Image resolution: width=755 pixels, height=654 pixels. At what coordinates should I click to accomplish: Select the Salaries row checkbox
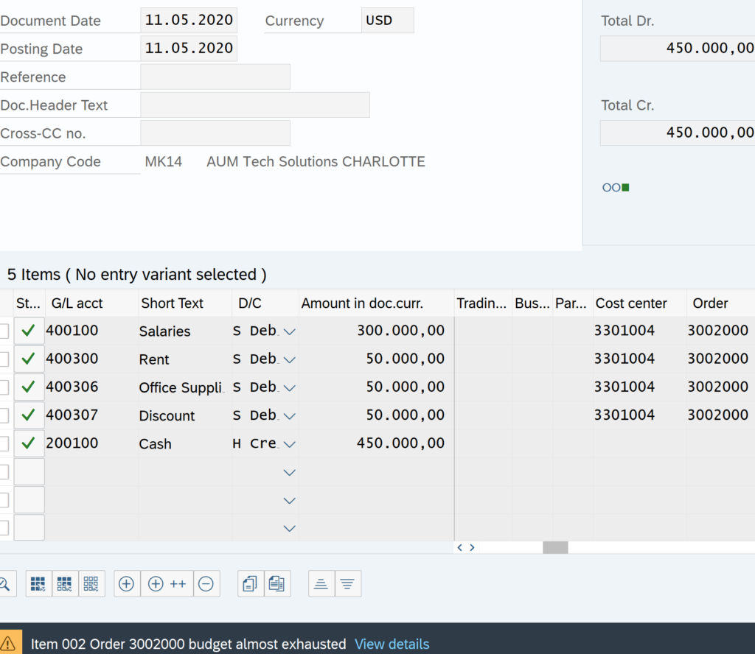[x=4, y=331]
